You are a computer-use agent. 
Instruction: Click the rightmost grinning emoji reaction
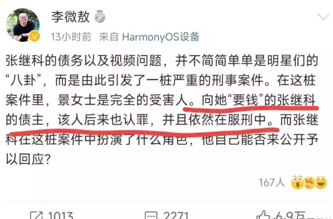click(321, 182)
